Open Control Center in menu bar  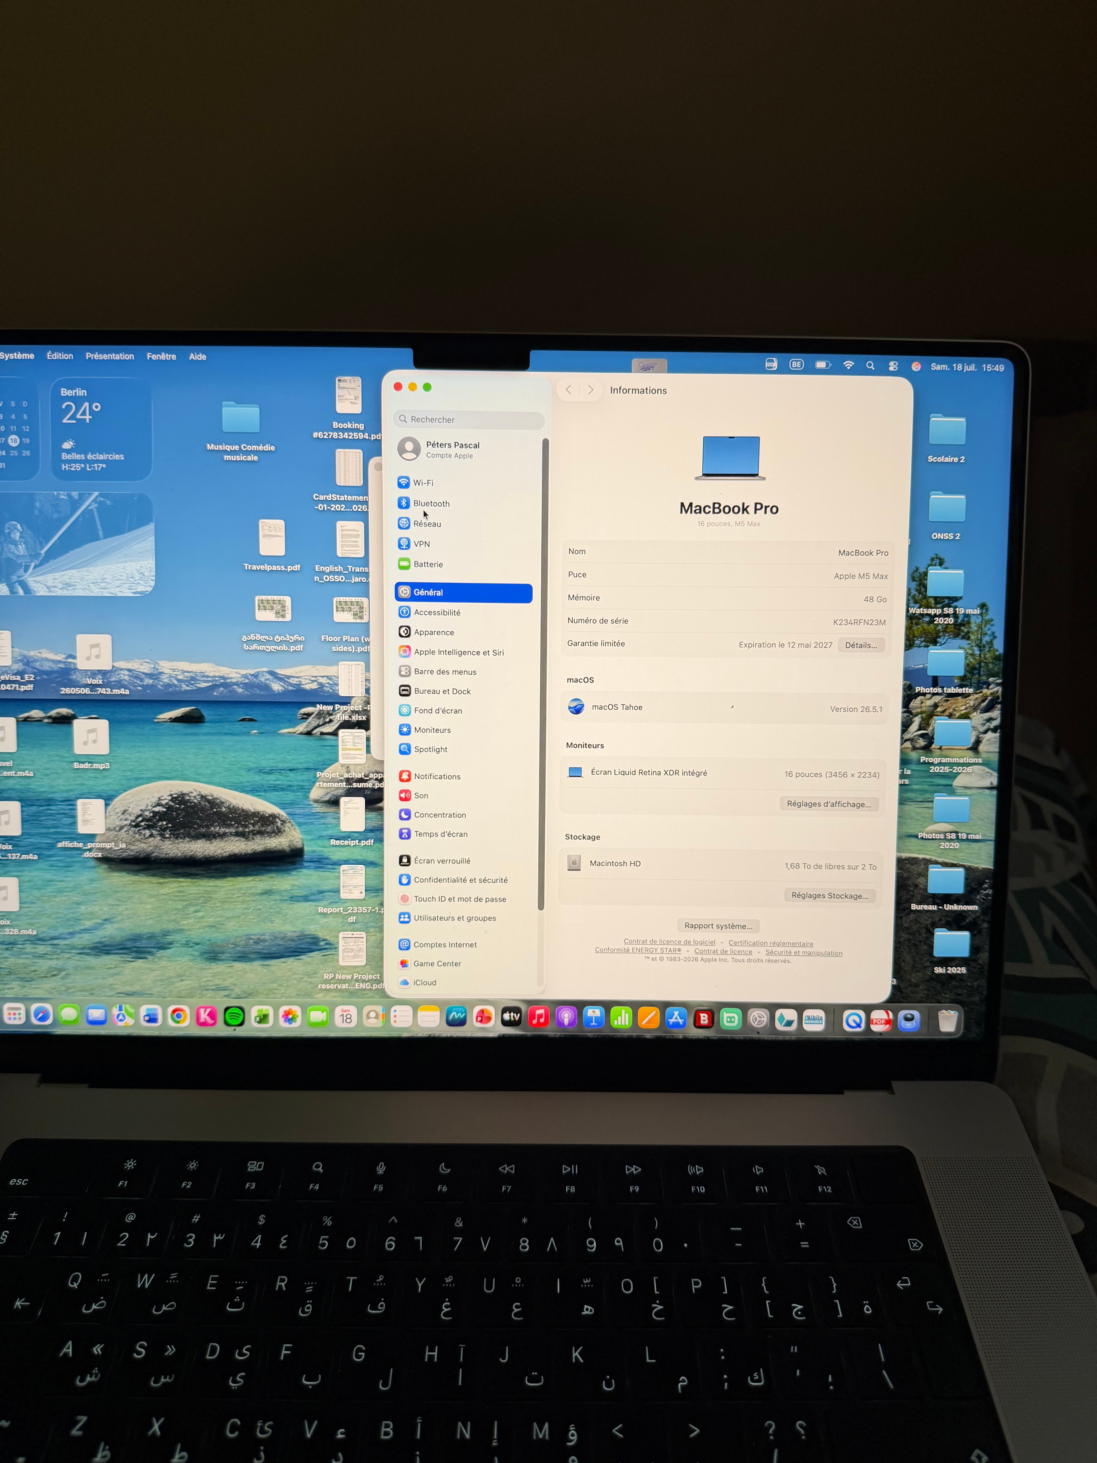pos(893,366)
